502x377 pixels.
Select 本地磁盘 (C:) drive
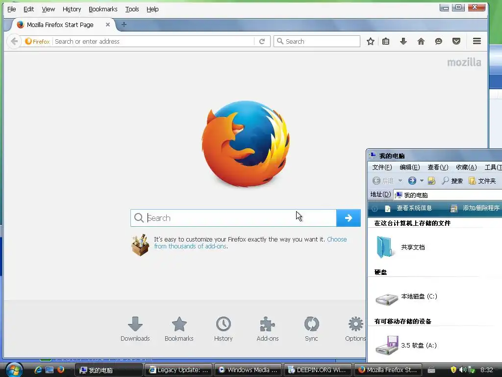[x=406, y=298]
